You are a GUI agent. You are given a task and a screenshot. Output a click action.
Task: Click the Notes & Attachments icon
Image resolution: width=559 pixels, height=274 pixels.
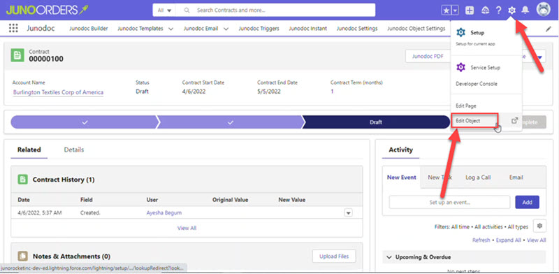[23, 256]
